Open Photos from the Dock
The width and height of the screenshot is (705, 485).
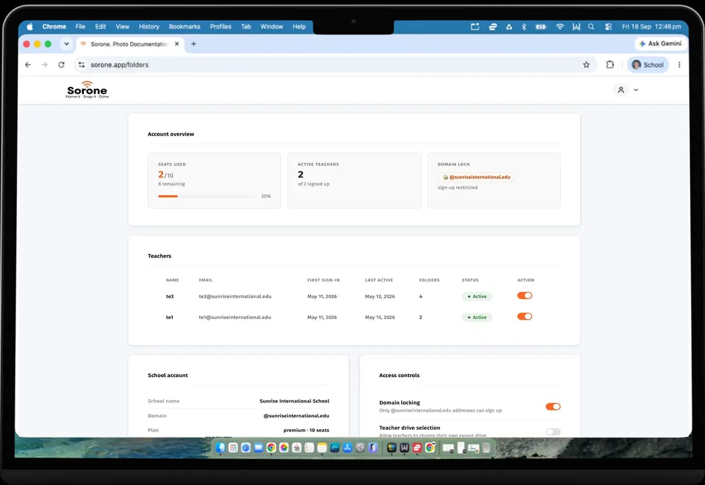284,448
